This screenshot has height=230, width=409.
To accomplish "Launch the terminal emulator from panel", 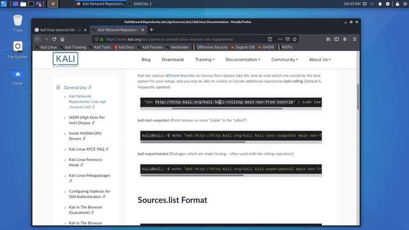I will (31, 4).
